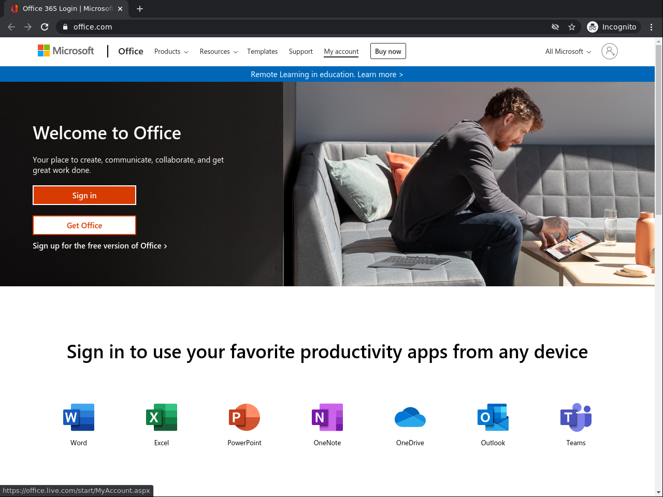Open the Remote Learning Learn more banner
The image size is (663, 497).
pos(327,75)
